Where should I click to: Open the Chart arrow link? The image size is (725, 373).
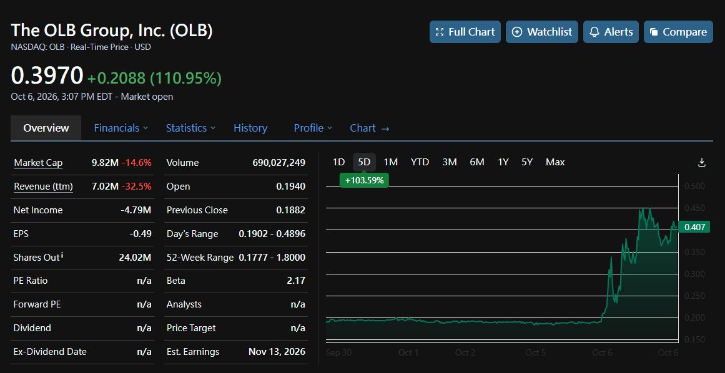[370, 128]
